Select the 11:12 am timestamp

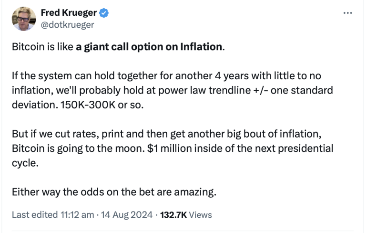77,214
